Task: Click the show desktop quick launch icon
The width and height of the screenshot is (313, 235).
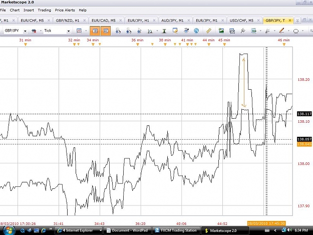Action: click(x=37, y=230)
